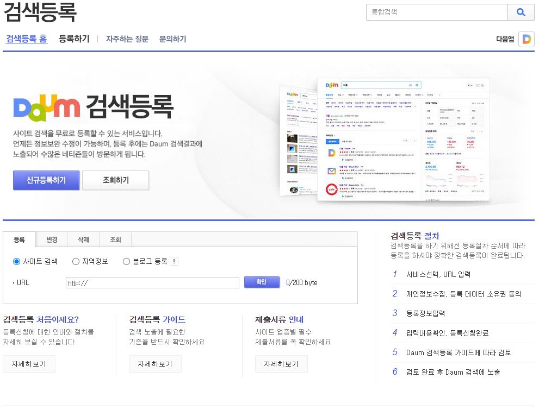Select the 사이트 검색 radio button

[16, 261]
